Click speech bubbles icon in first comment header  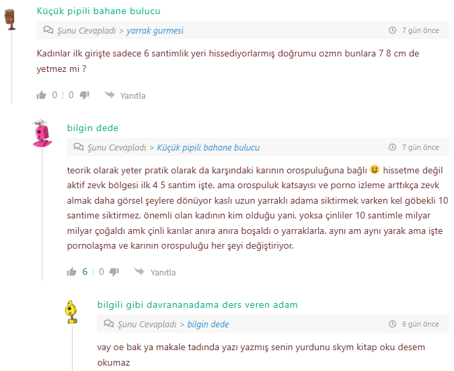click(48, 30)
